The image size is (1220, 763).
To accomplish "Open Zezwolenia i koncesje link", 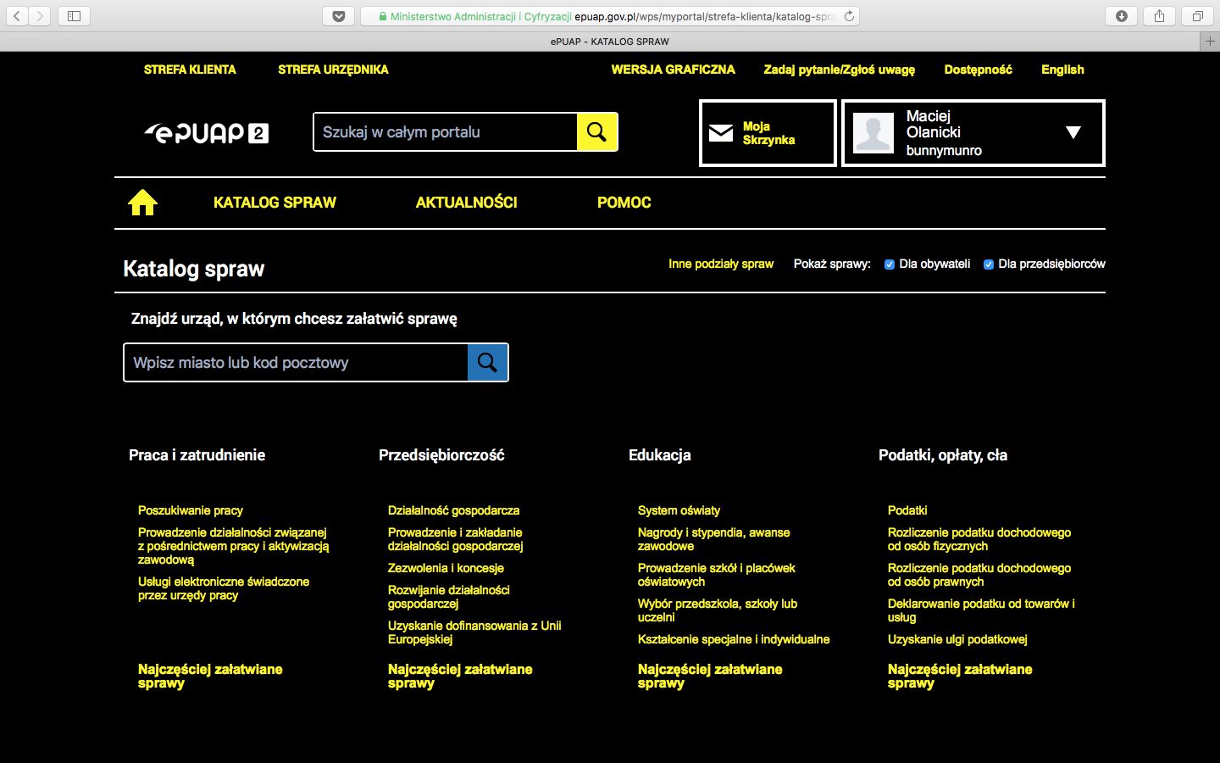I will pos(446,568).
